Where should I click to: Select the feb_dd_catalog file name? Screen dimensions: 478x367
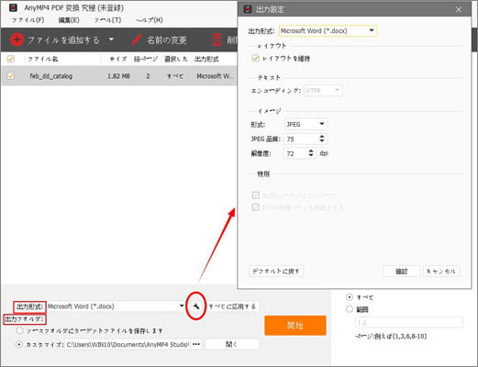pos(51,76)
